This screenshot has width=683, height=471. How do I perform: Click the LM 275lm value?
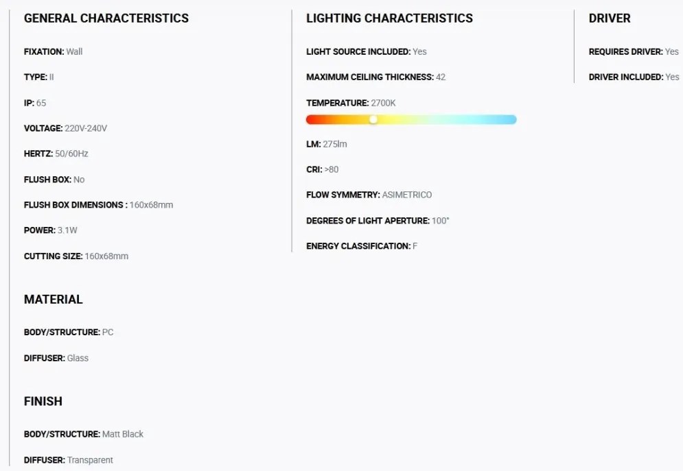pos(335,144)
